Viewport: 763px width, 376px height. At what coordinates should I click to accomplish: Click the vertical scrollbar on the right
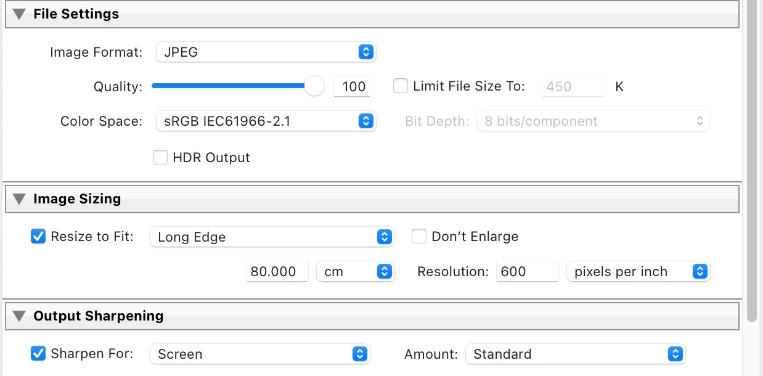751,160
